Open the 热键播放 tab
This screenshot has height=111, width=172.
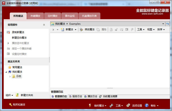[x=35, y=16]
